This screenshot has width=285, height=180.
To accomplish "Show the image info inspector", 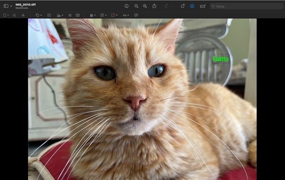I will click(127, 6).
